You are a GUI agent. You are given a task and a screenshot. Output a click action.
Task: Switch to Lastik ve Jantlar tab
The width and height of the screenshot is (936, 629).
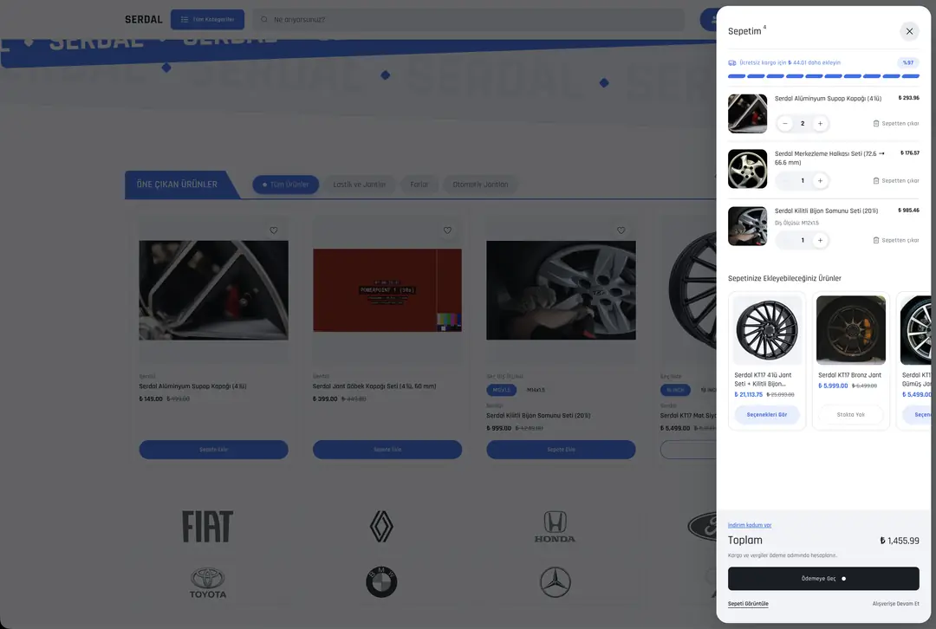(360, 185)
